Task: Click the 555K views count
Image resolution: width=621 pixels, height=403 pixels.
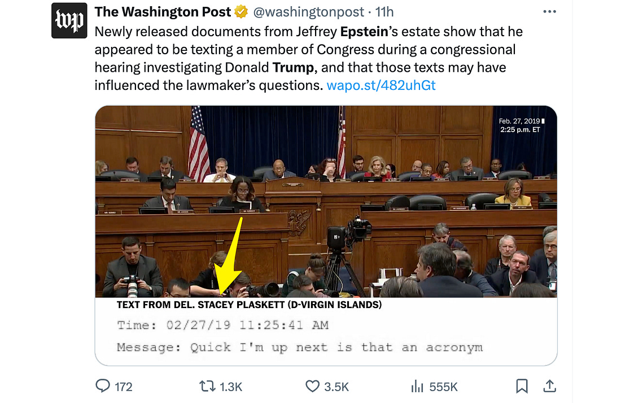Action: (x=443, y=387)
